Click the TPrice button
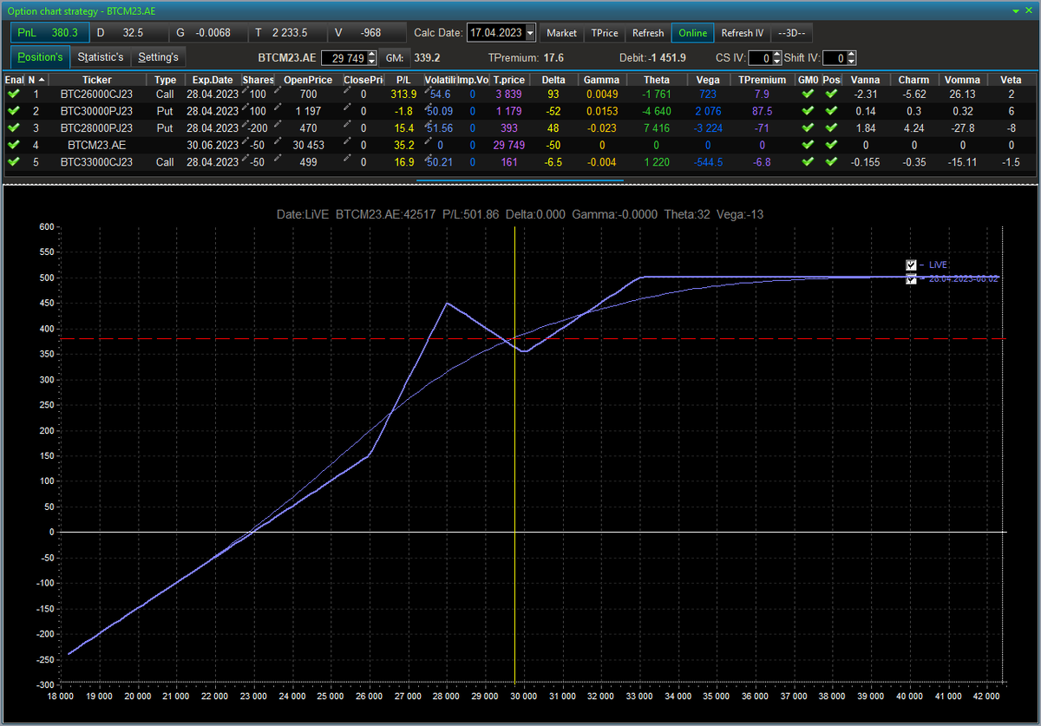 point(605,33)
